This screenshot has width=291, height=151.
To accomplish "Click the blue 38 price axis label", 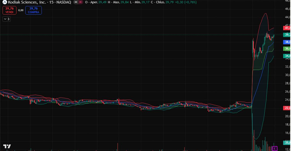I will [287, 42].
